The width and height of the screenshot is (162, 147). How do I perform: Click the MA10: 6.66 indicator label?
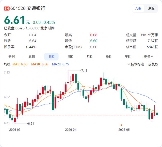point(40,64)
